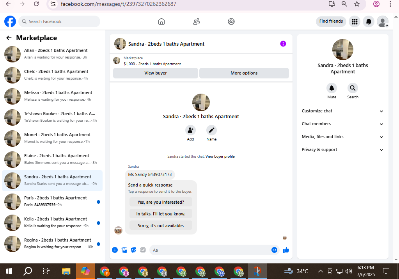Open Windows Task View
This screenshot has width=399, height=279.
(x=46, y=271)
